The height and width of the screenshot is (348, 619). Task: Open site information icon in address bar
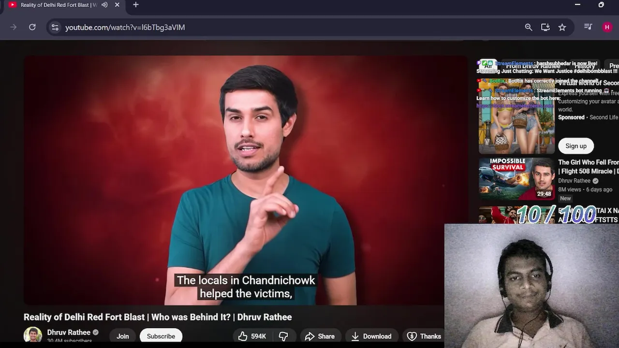[55, 28]
